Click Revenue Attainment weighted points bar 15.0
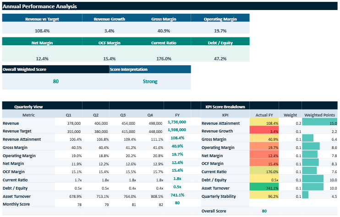The image size is (340, 217). [320, 123]
